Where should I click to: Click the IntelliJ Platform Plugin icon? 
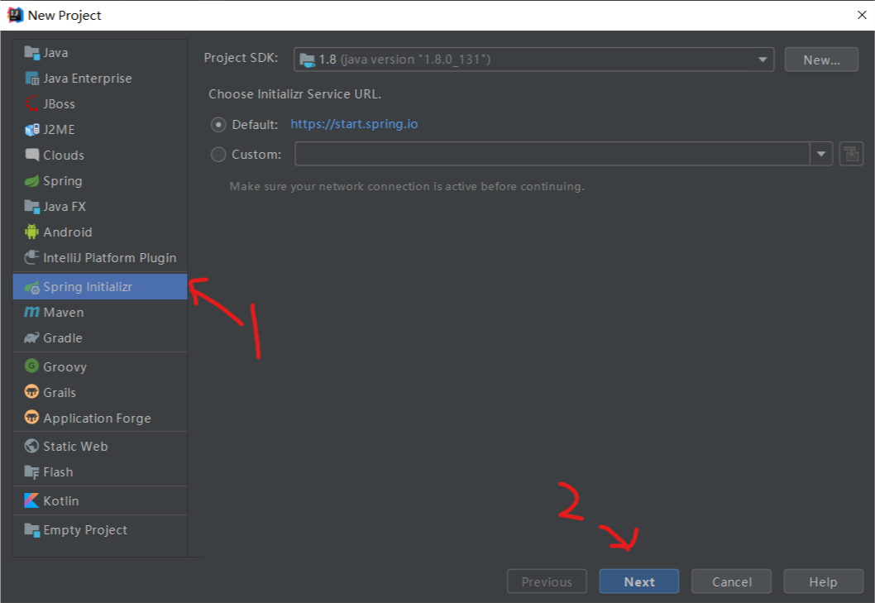(31, 257)
